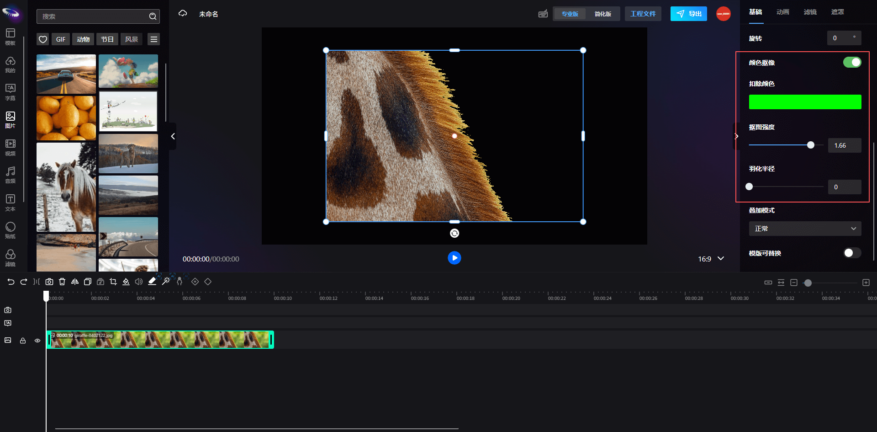Click the crop tool in timeline toolbar
The width and height of the screenshot is (877, 432).
pyautogui.click(x=113, y=282)
